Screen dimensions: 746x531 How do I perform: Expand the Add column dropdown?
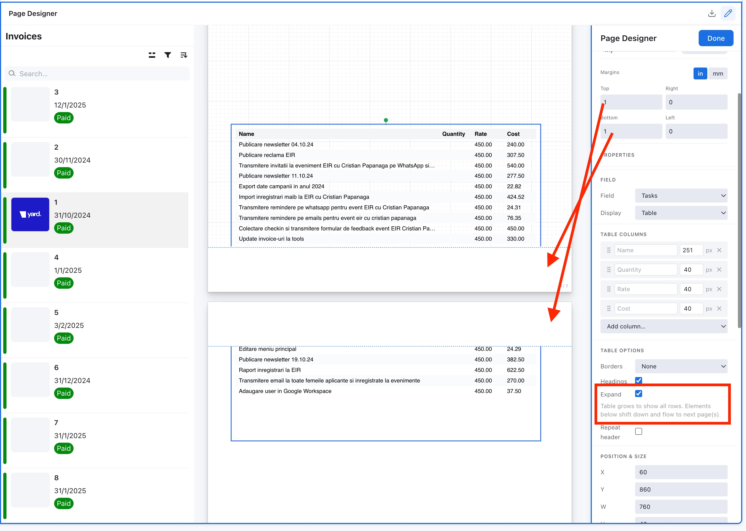coord(664,326)
